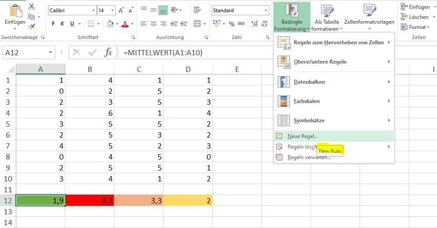Open Symbolsätze submenu
Screen dimensions: 437x228
click(x=334, y=120)
